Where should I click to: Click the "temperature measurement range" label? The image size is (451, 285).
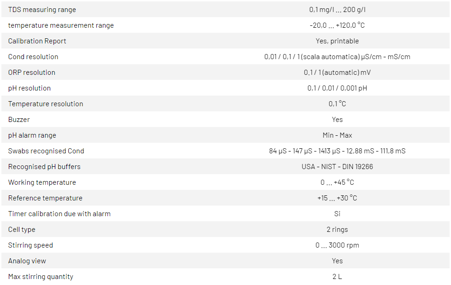click(x=61, y=25)
